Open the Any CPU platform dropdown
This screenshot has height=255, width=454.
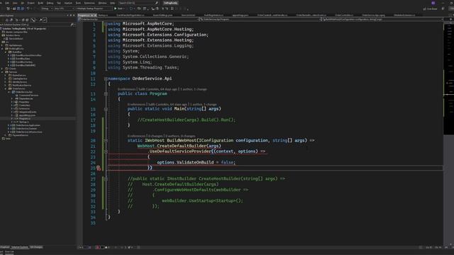(64, 8)
